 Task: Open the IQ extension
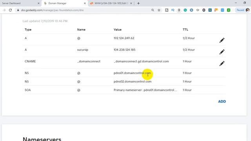(173, 10)
